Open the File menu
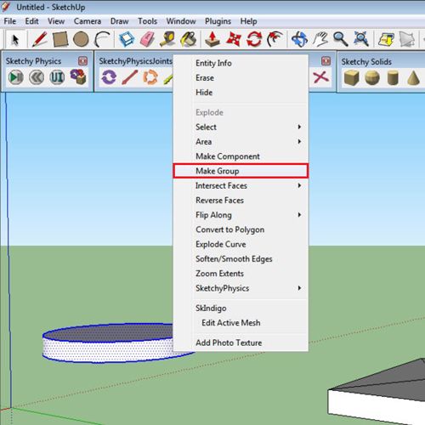The width and height of the screenshot is (425, 425). click(10, 21)
